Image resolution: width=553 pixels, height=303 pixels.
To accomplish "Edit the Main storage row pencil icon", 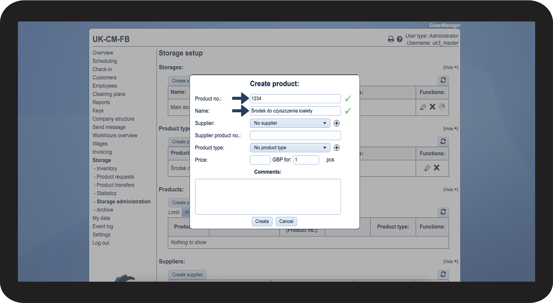I will pyautogui.click(x=423, y=107).
